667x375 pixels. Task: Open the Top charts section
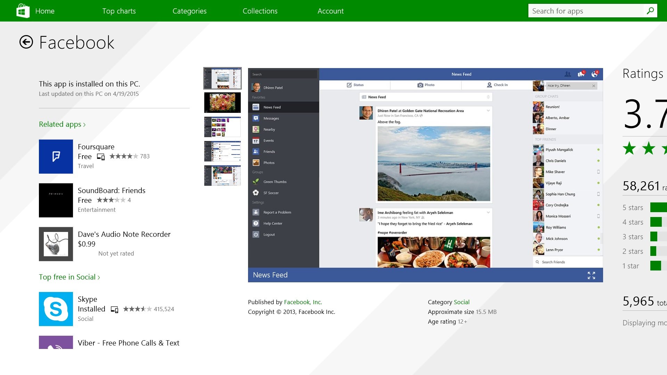point(119,11)
